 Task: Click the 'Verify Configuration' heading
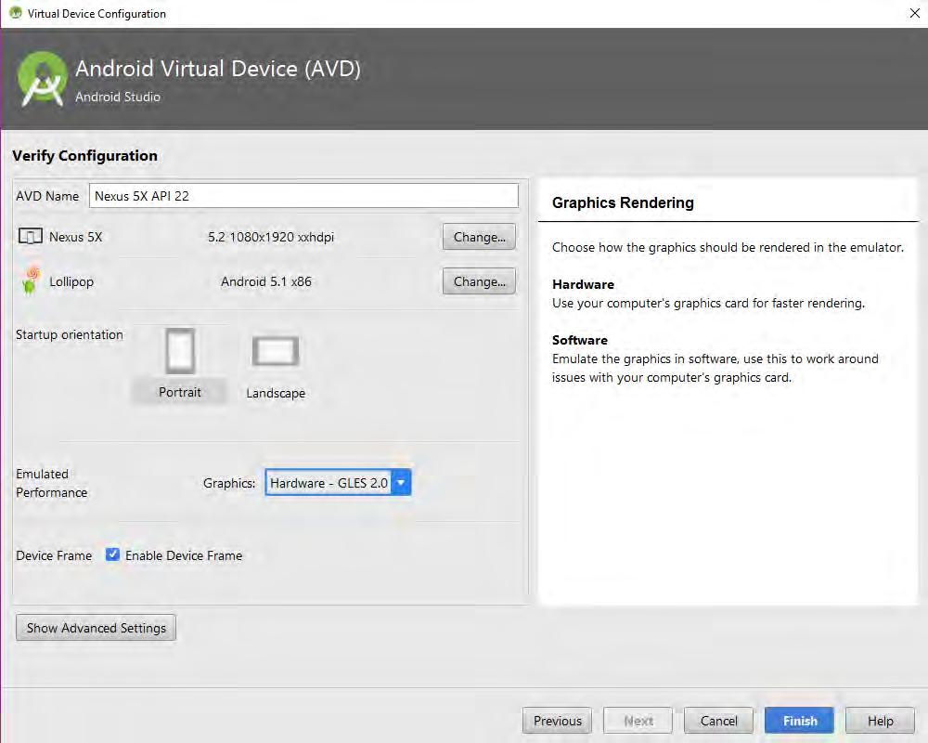[84, 156]
